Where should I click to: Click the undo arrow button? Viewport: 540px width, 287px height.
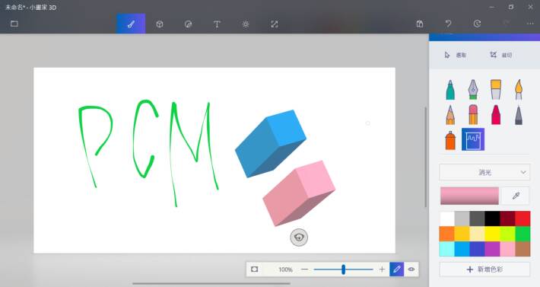pyautogui.click(x=448, y=24)
